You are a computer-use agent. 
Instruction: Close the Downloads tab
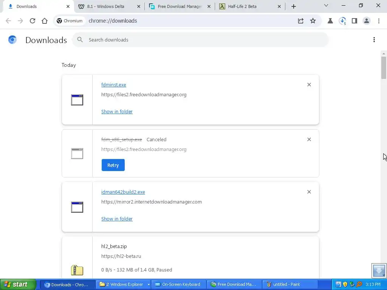tap(68, 6)
